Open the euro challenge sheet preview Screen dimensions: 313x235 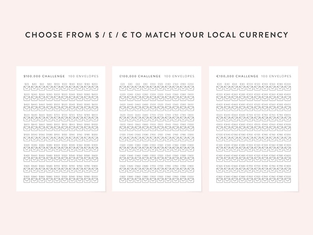[x=253, y=129]
